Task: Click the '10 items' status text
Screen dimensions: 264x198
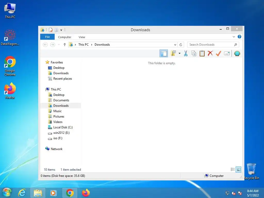Action: 49,170
